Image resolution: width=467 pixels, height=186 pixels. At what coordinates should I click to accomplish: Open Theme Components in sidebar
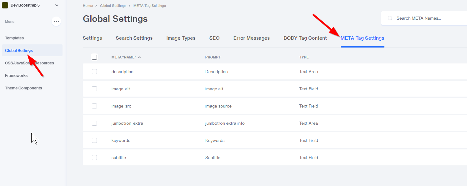coord(23,88)
